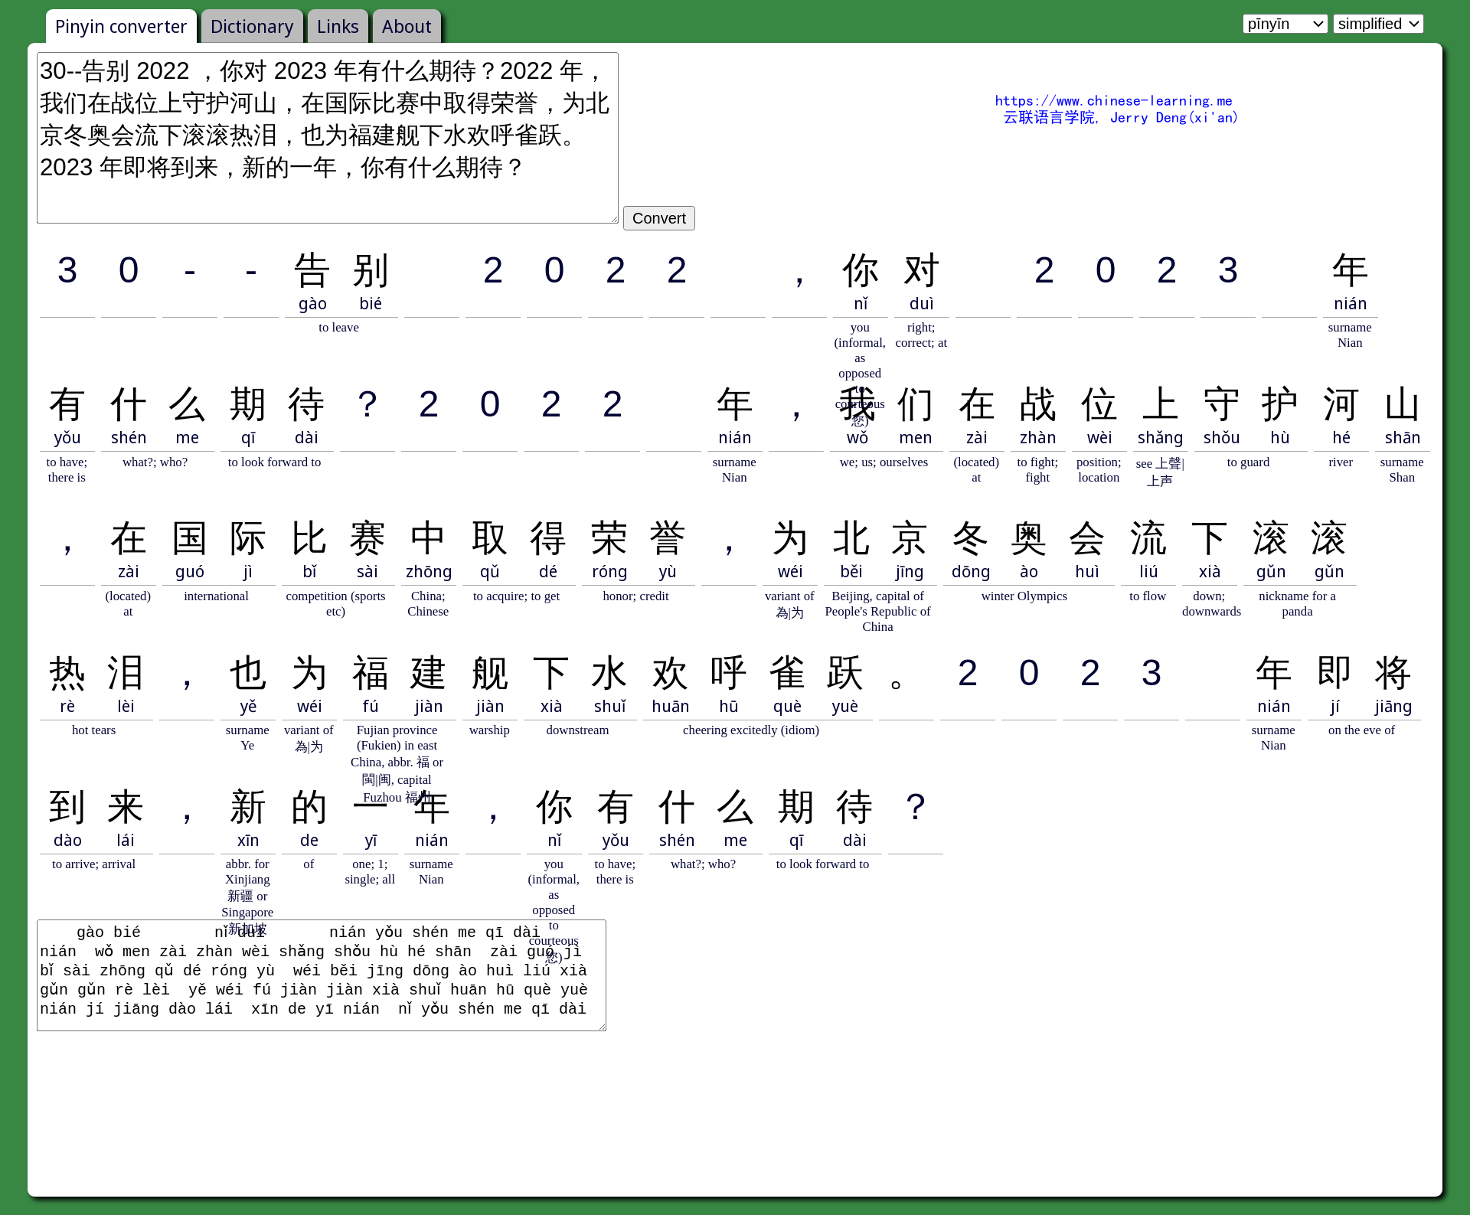Click the definition 'on the eve of'

1361,730
